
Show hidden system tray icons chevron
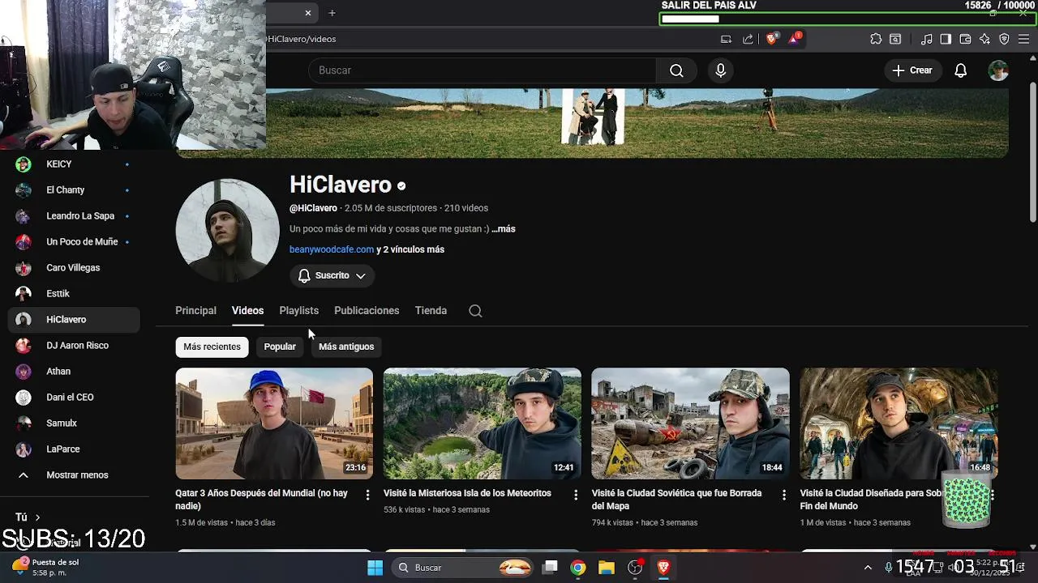click(868, 568)
